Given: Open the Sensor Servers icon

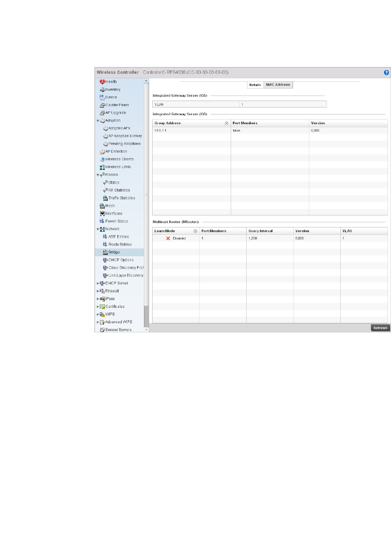Looking at the screenshot, I should [x=102, y=330].
